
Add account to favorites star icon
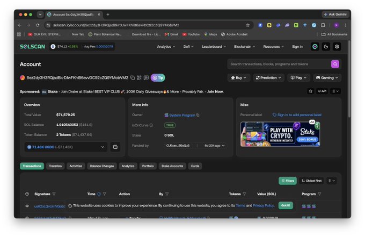point(311,91)
